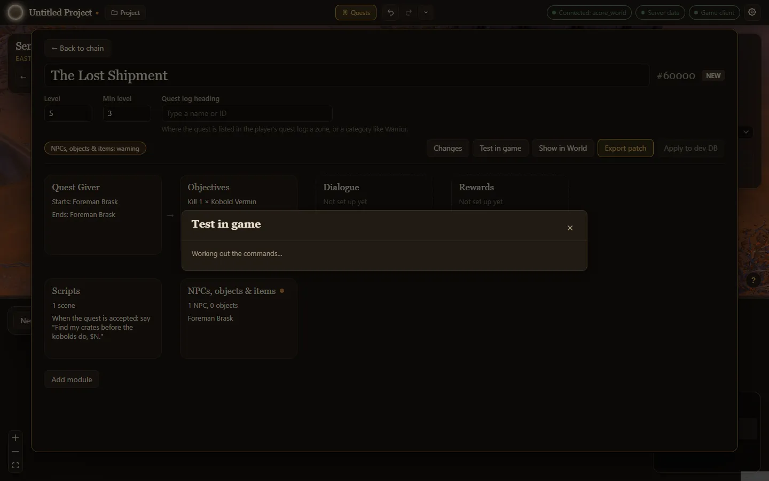Open the Quest Giver module card
This screenshot has width=769, height=481.
tap(103, 215)
